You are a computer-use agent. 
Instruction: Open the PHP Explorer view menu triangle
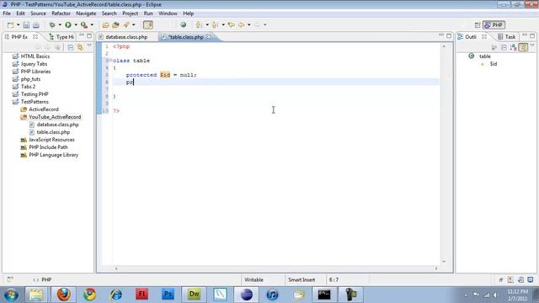(x=89, y=45)
